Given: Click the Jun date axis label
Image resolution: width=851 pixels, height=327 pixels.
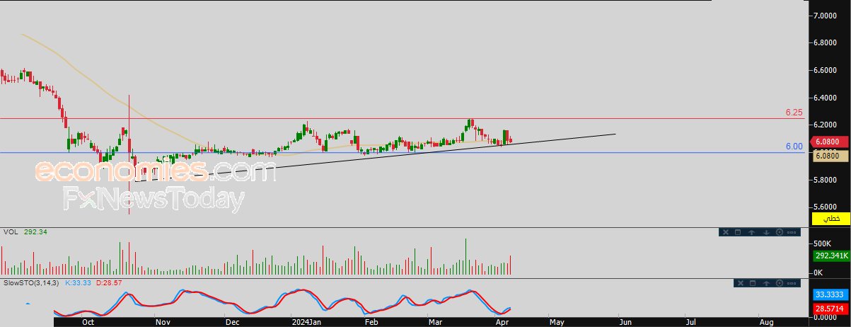Looking at the screenshot, I should (x=627, y=322).
